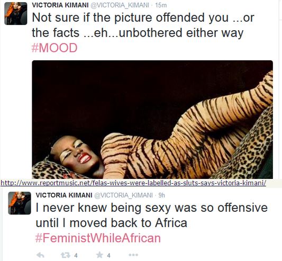Click the #MOOD hashtag
Image resolution: width=282 pixels, height=261 pixels.
click(x=54, y=48)
